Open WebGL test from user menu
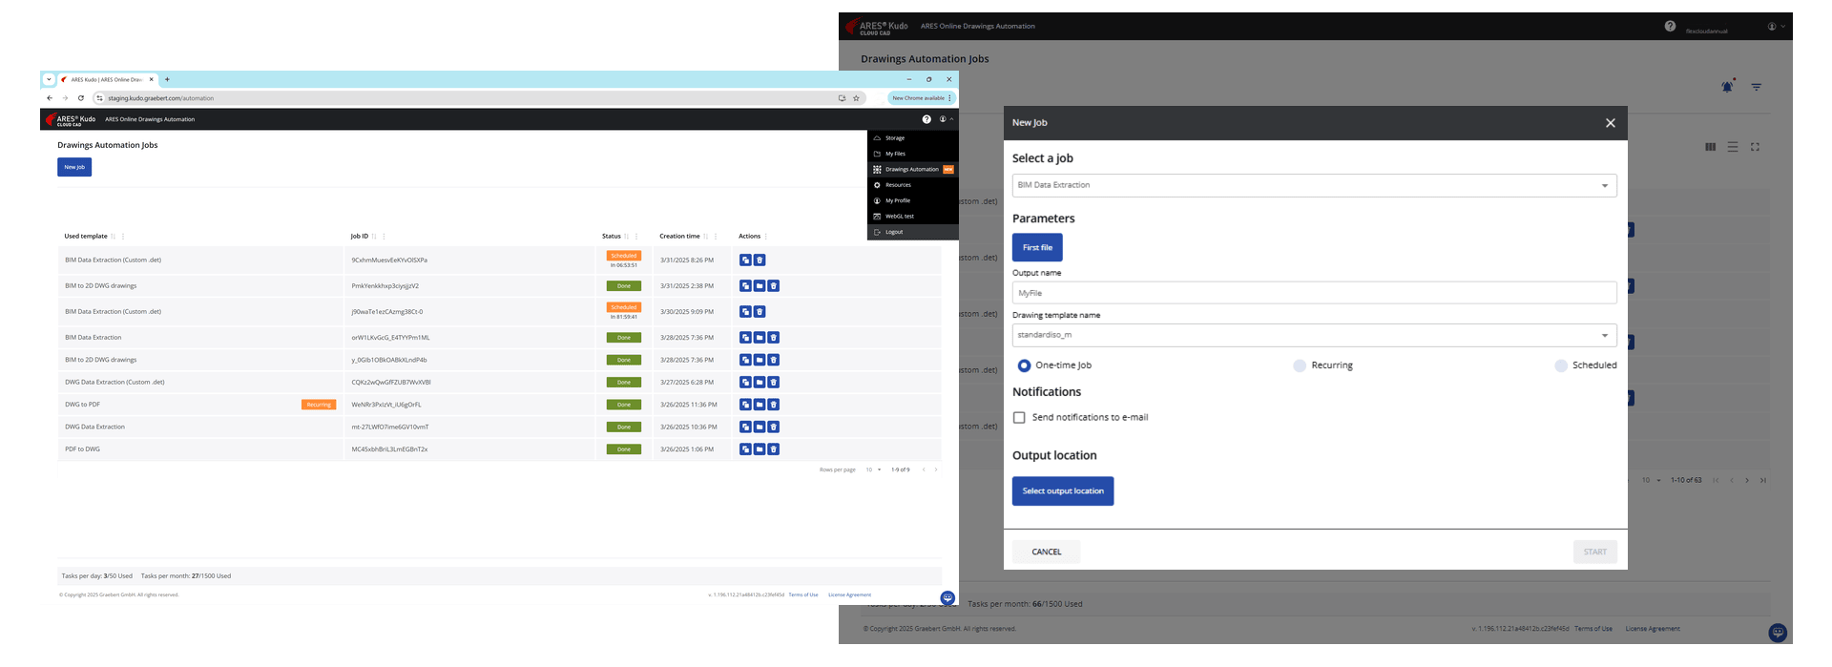The image size is (1832, 667). (x=912, y=217)
